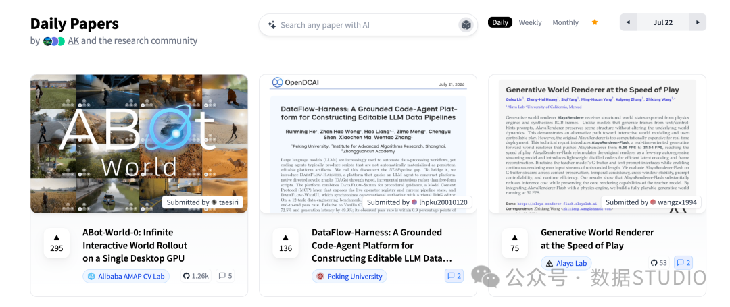Image resolution: width=730 pixels, height=307 pixels.
Task: Open submitter wangzx1994's profile
Action: click(x=651, y=202)
